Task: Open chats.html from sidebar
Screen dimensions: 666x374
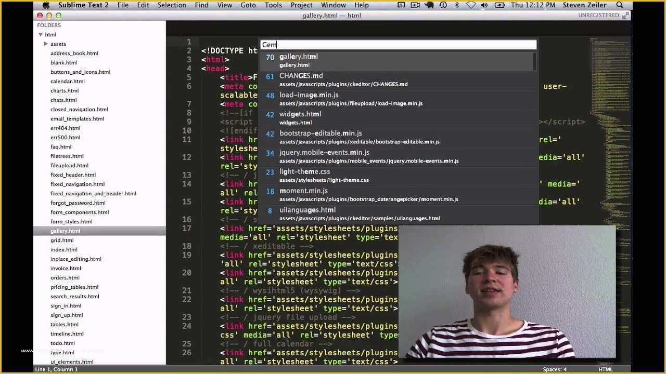Action: tap(63, 100)
